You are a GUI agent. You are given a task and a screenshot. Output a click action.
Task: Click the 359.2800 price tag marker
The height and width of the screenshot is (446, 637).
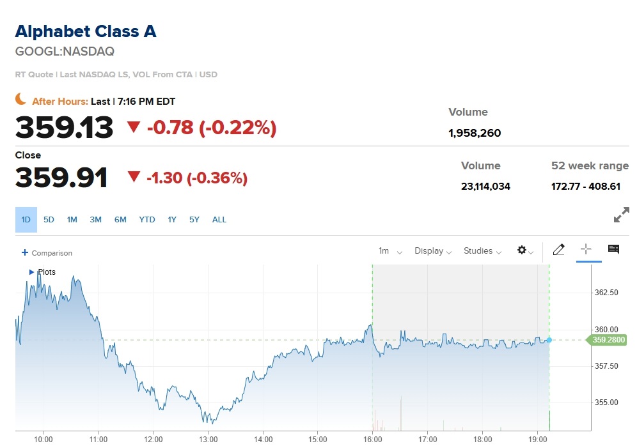coord(606,340)
